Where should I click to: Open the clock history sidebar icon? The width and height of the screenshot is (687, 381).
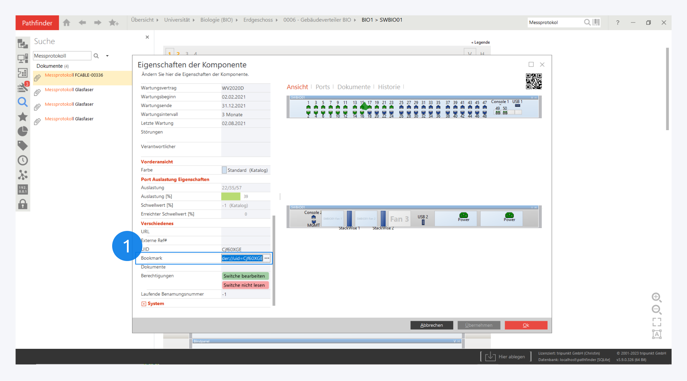(23, 160)
